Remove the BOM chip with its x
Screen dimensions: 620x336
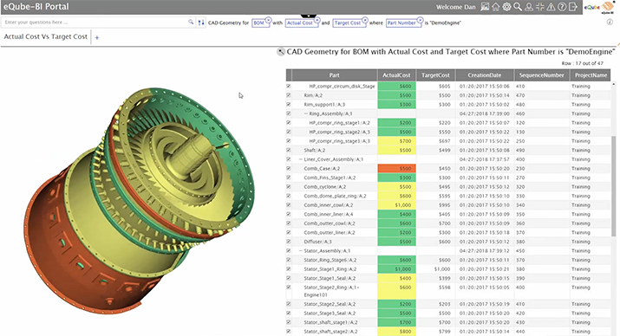[268, 20]
